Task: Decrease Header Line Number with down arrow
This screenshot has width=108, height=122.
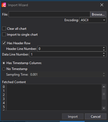Action: tap(104, 50)
